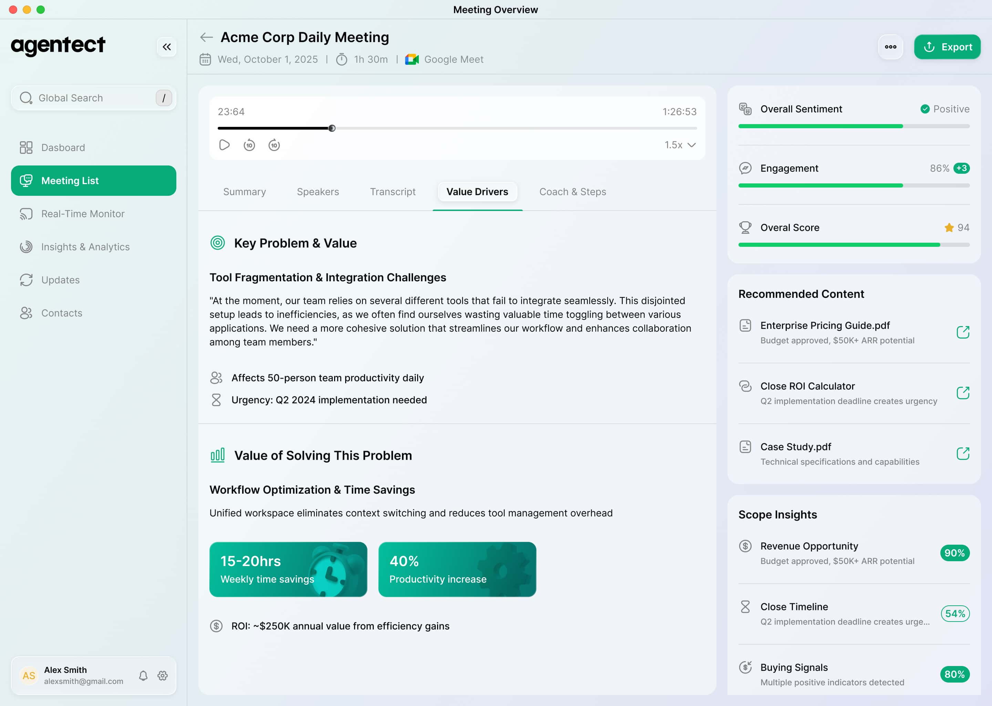This screenshot has height=706, width=992.
Task: Open the Coach & Steps tab
Action: coord(572,192)
